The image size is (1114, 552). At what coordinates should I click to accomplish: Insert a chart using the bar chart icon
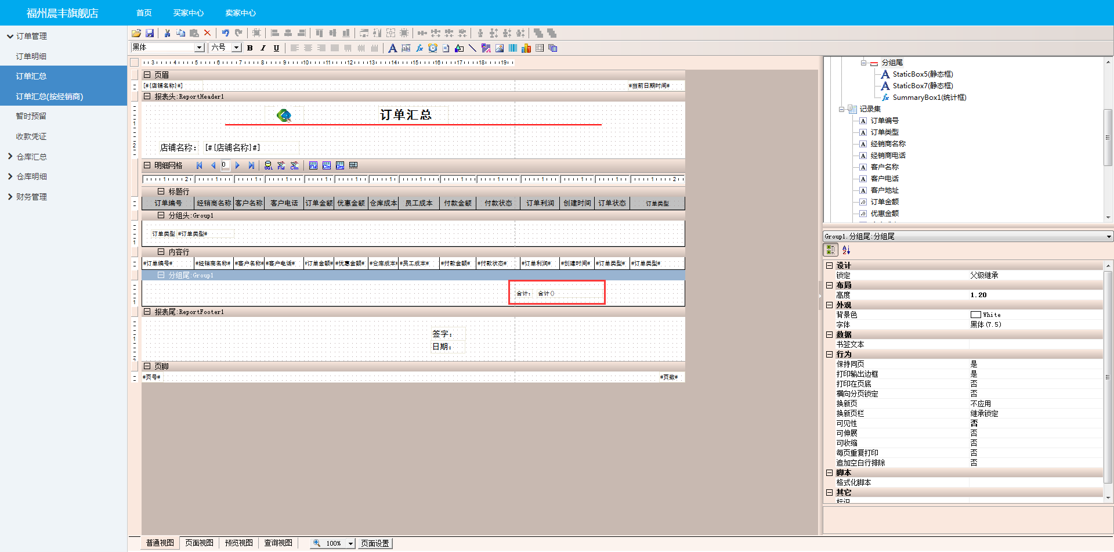(x=526, y=48)
